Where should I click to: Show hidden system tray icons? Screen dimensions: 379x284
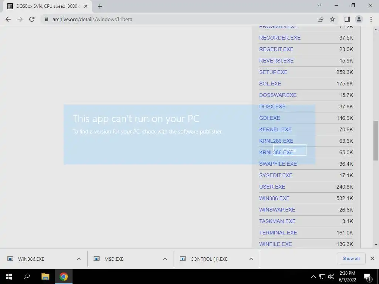click(x=313, y=277)
